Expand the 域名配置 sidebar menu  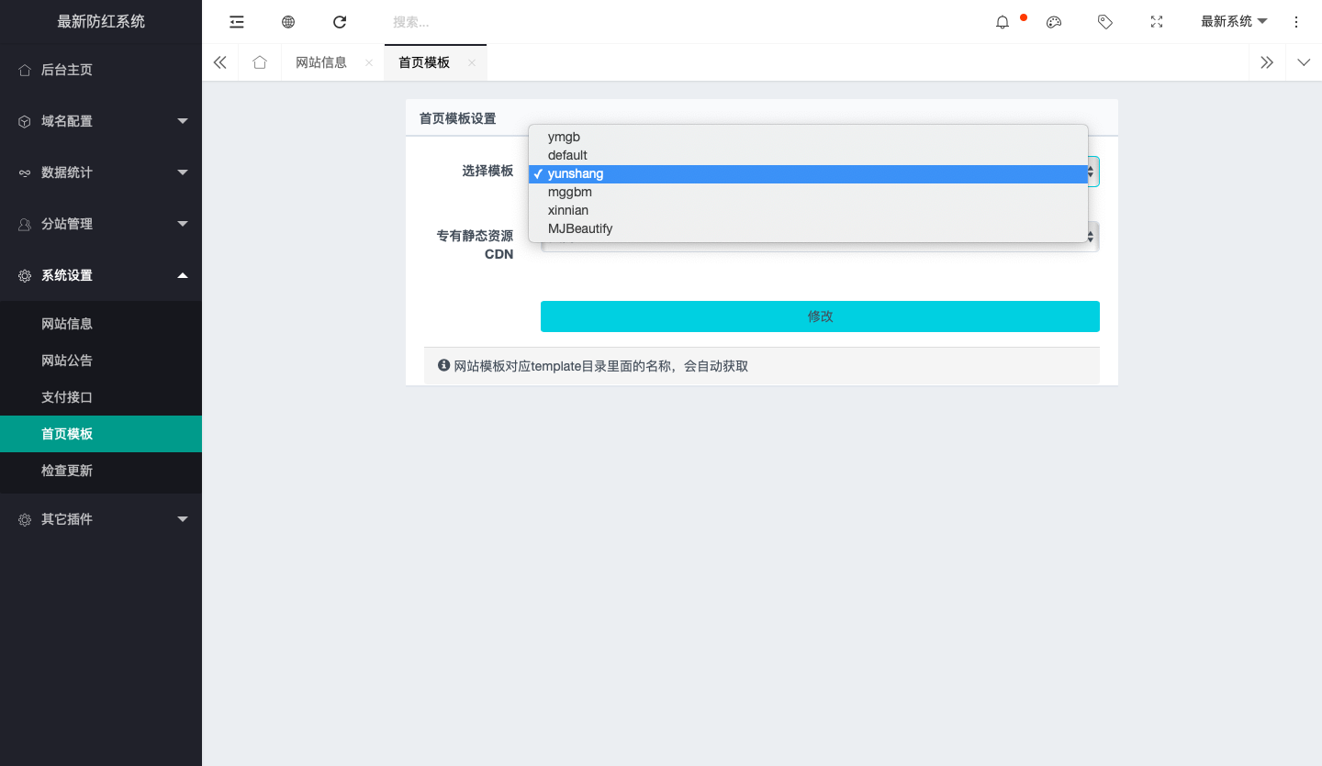(x=101, y=121)
